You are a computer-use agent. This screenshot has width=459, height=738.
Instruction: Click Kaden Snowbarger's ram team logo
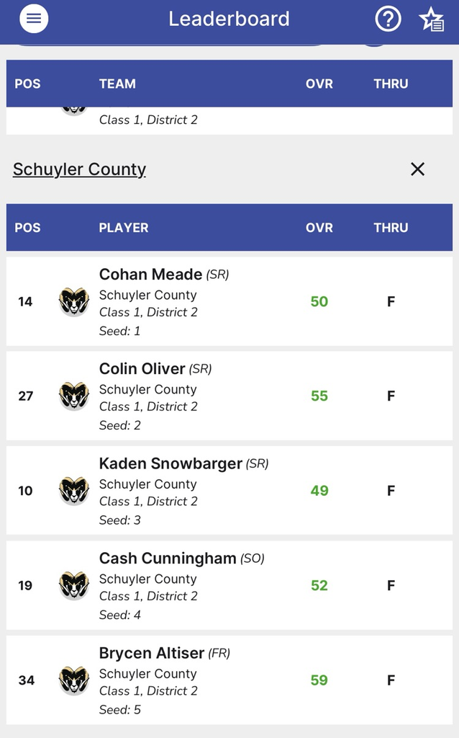pyautogui.click(x=73, y=491)
